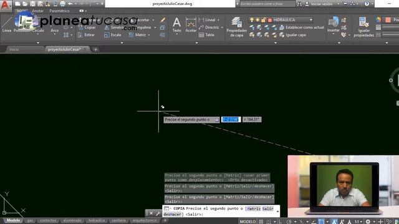Expand the Círculo tool dropdown arrow
Screen dimensions: 399x224
tap(38, 35)
